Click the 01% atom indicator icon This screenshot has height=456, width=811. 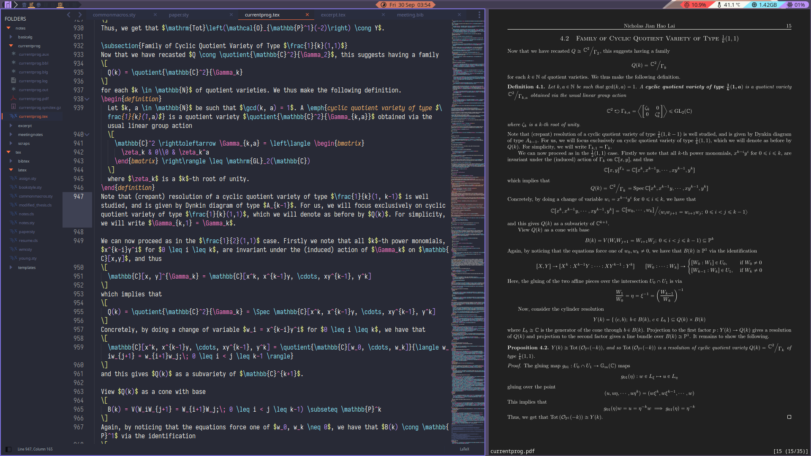point(789,5)
